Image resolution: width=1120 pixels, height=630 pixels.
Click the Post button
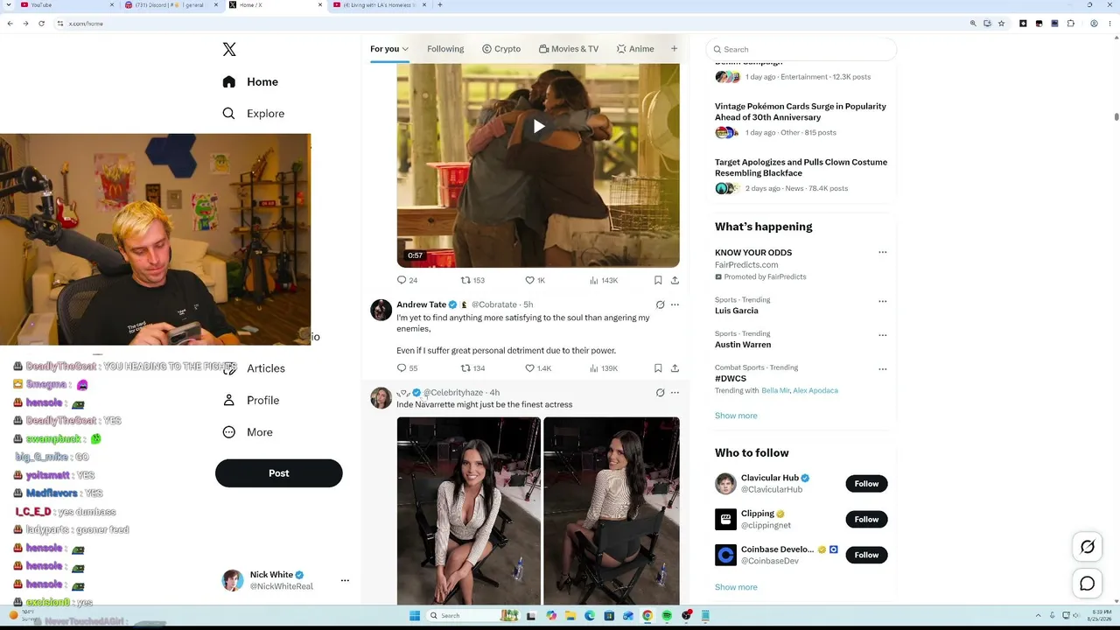pos(278,473)
